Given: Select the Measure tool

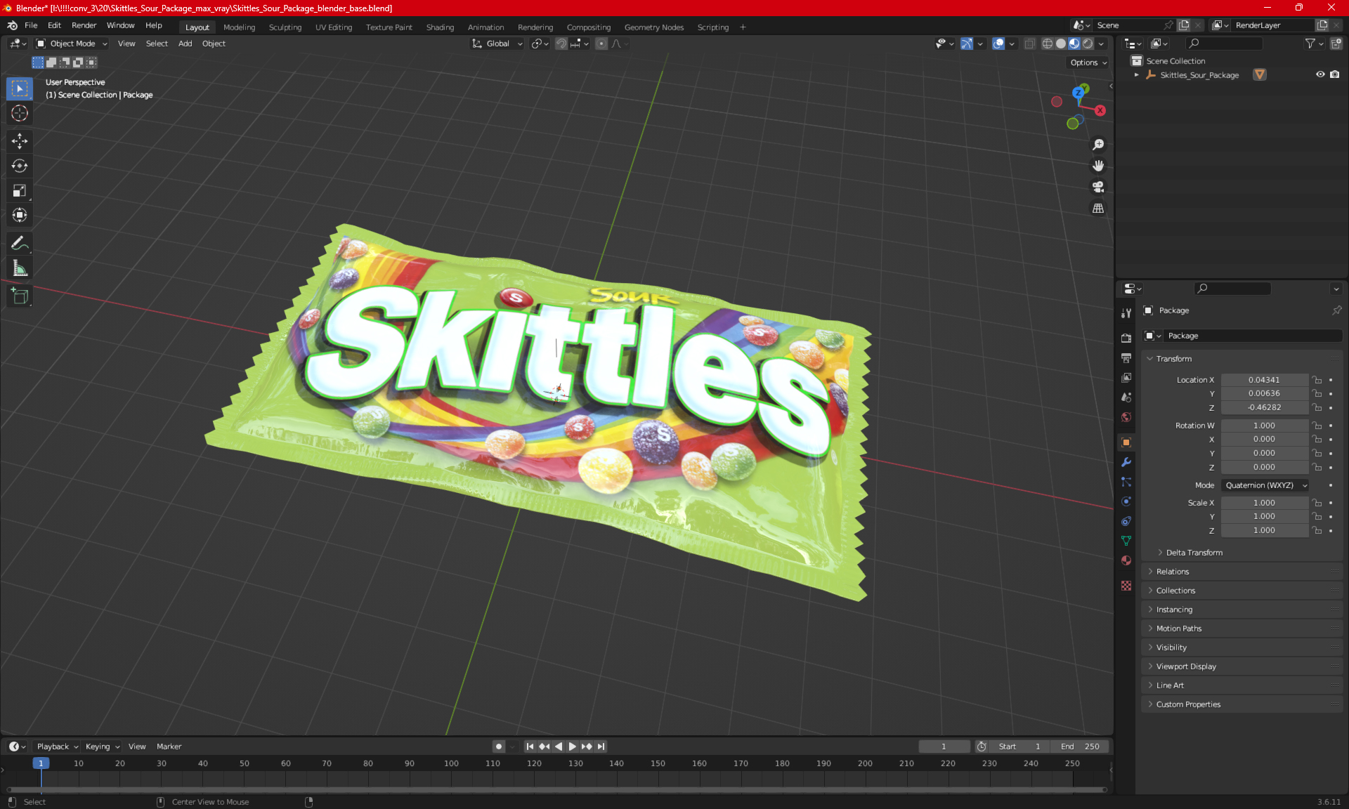Looking at the screenshot, I should tap(20, 268).
